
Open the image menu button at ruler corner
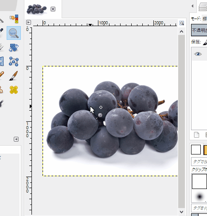[28, 23]
